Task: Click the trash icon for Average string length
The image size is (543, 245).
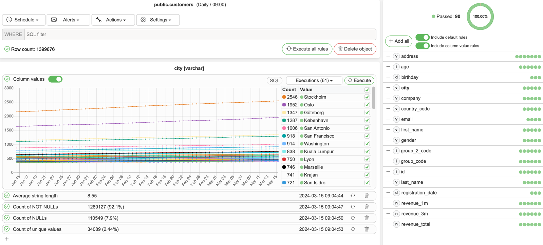Action: click(367, 196)
